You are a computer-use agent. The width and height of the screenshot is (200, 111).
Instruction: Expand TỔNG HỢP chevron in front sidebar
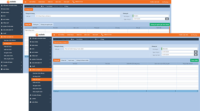[x=50, y=56]
